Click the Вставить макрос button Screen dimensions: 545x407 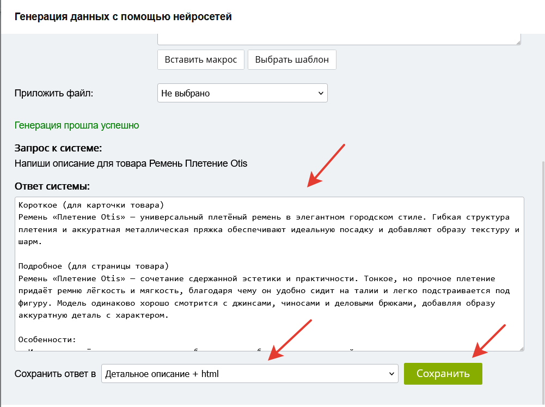(x=201, y=60)
